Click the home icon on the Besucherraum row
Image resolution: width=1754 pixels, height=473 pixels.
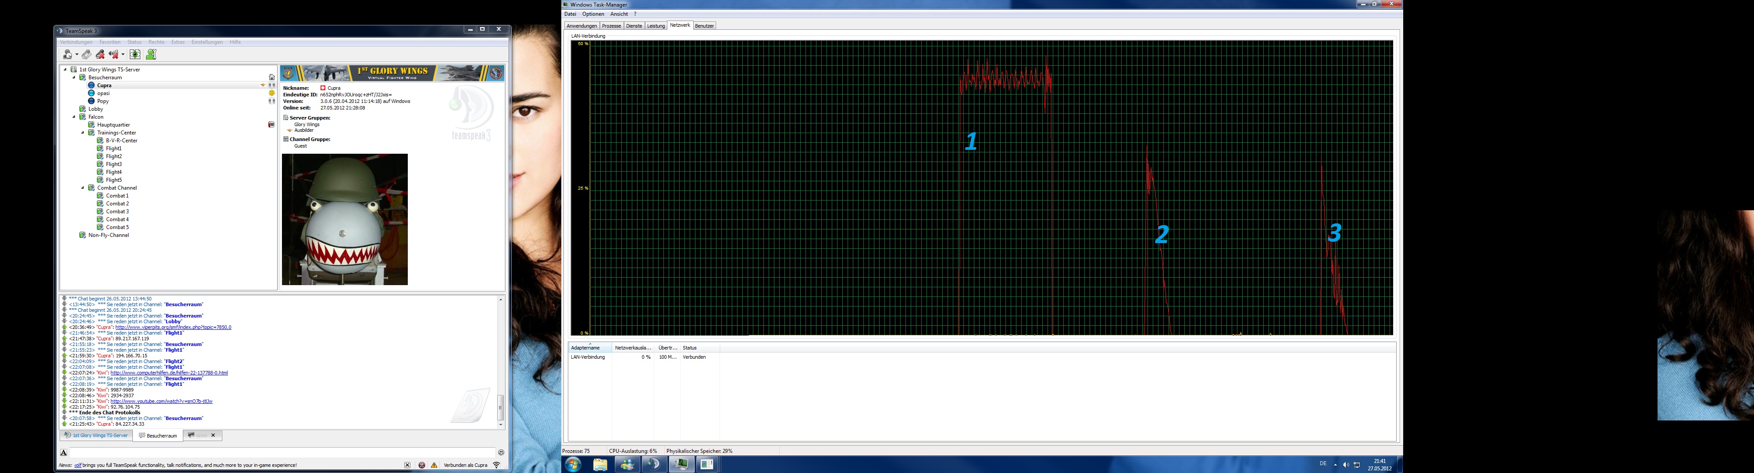(x=272, y=78)
